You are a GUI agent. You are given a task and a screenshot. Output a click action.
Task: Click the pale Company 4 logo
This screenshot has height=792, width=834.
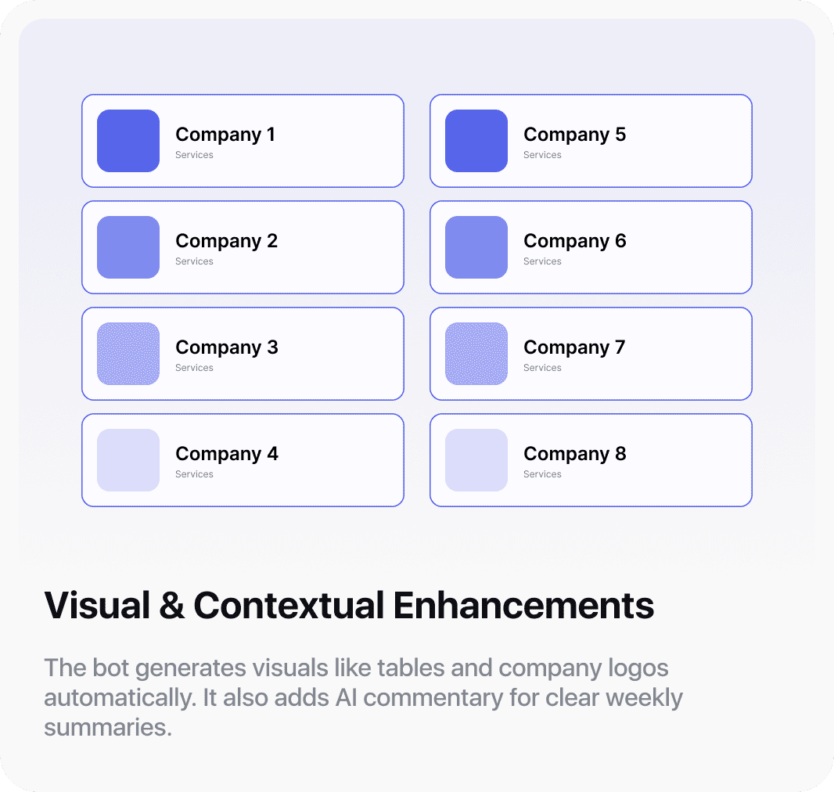[128, 460]
